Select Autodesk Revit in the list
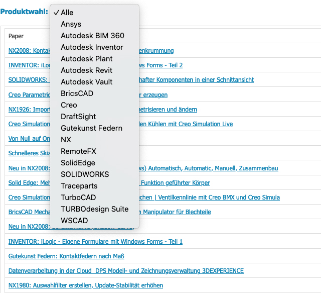This screenshot has height=293, width=321. coord(94,70)
